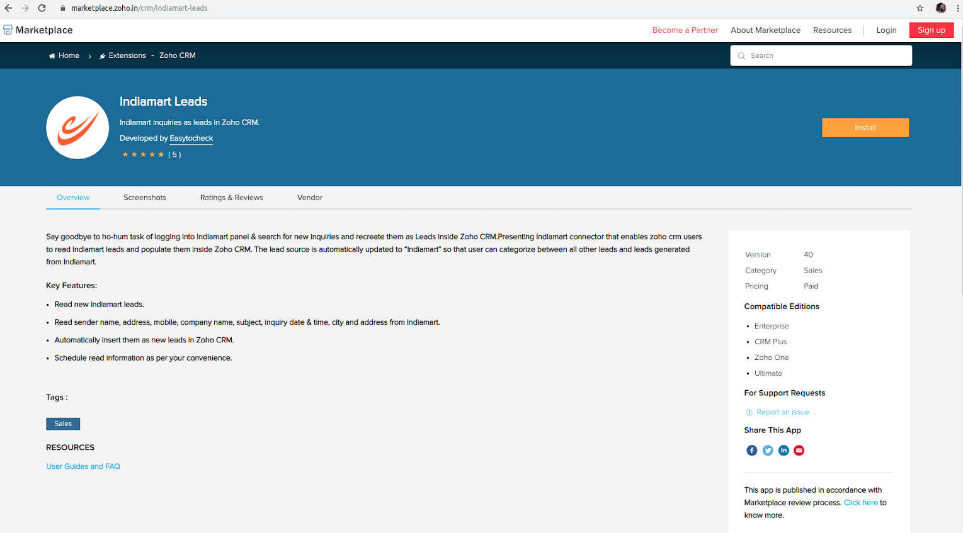Share the app on Twitter

click(768, 451)
